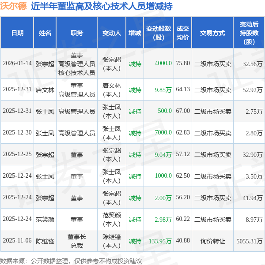The width and height of the screenshot is (265, 265).
Task: Click the shares changed value 500.0
Action: [x=165, y=111]
